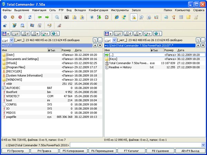The width and height of the screenshot is (207, 155).
Task: Open right panel favorites asterisk button
Action: coord(198,45)
